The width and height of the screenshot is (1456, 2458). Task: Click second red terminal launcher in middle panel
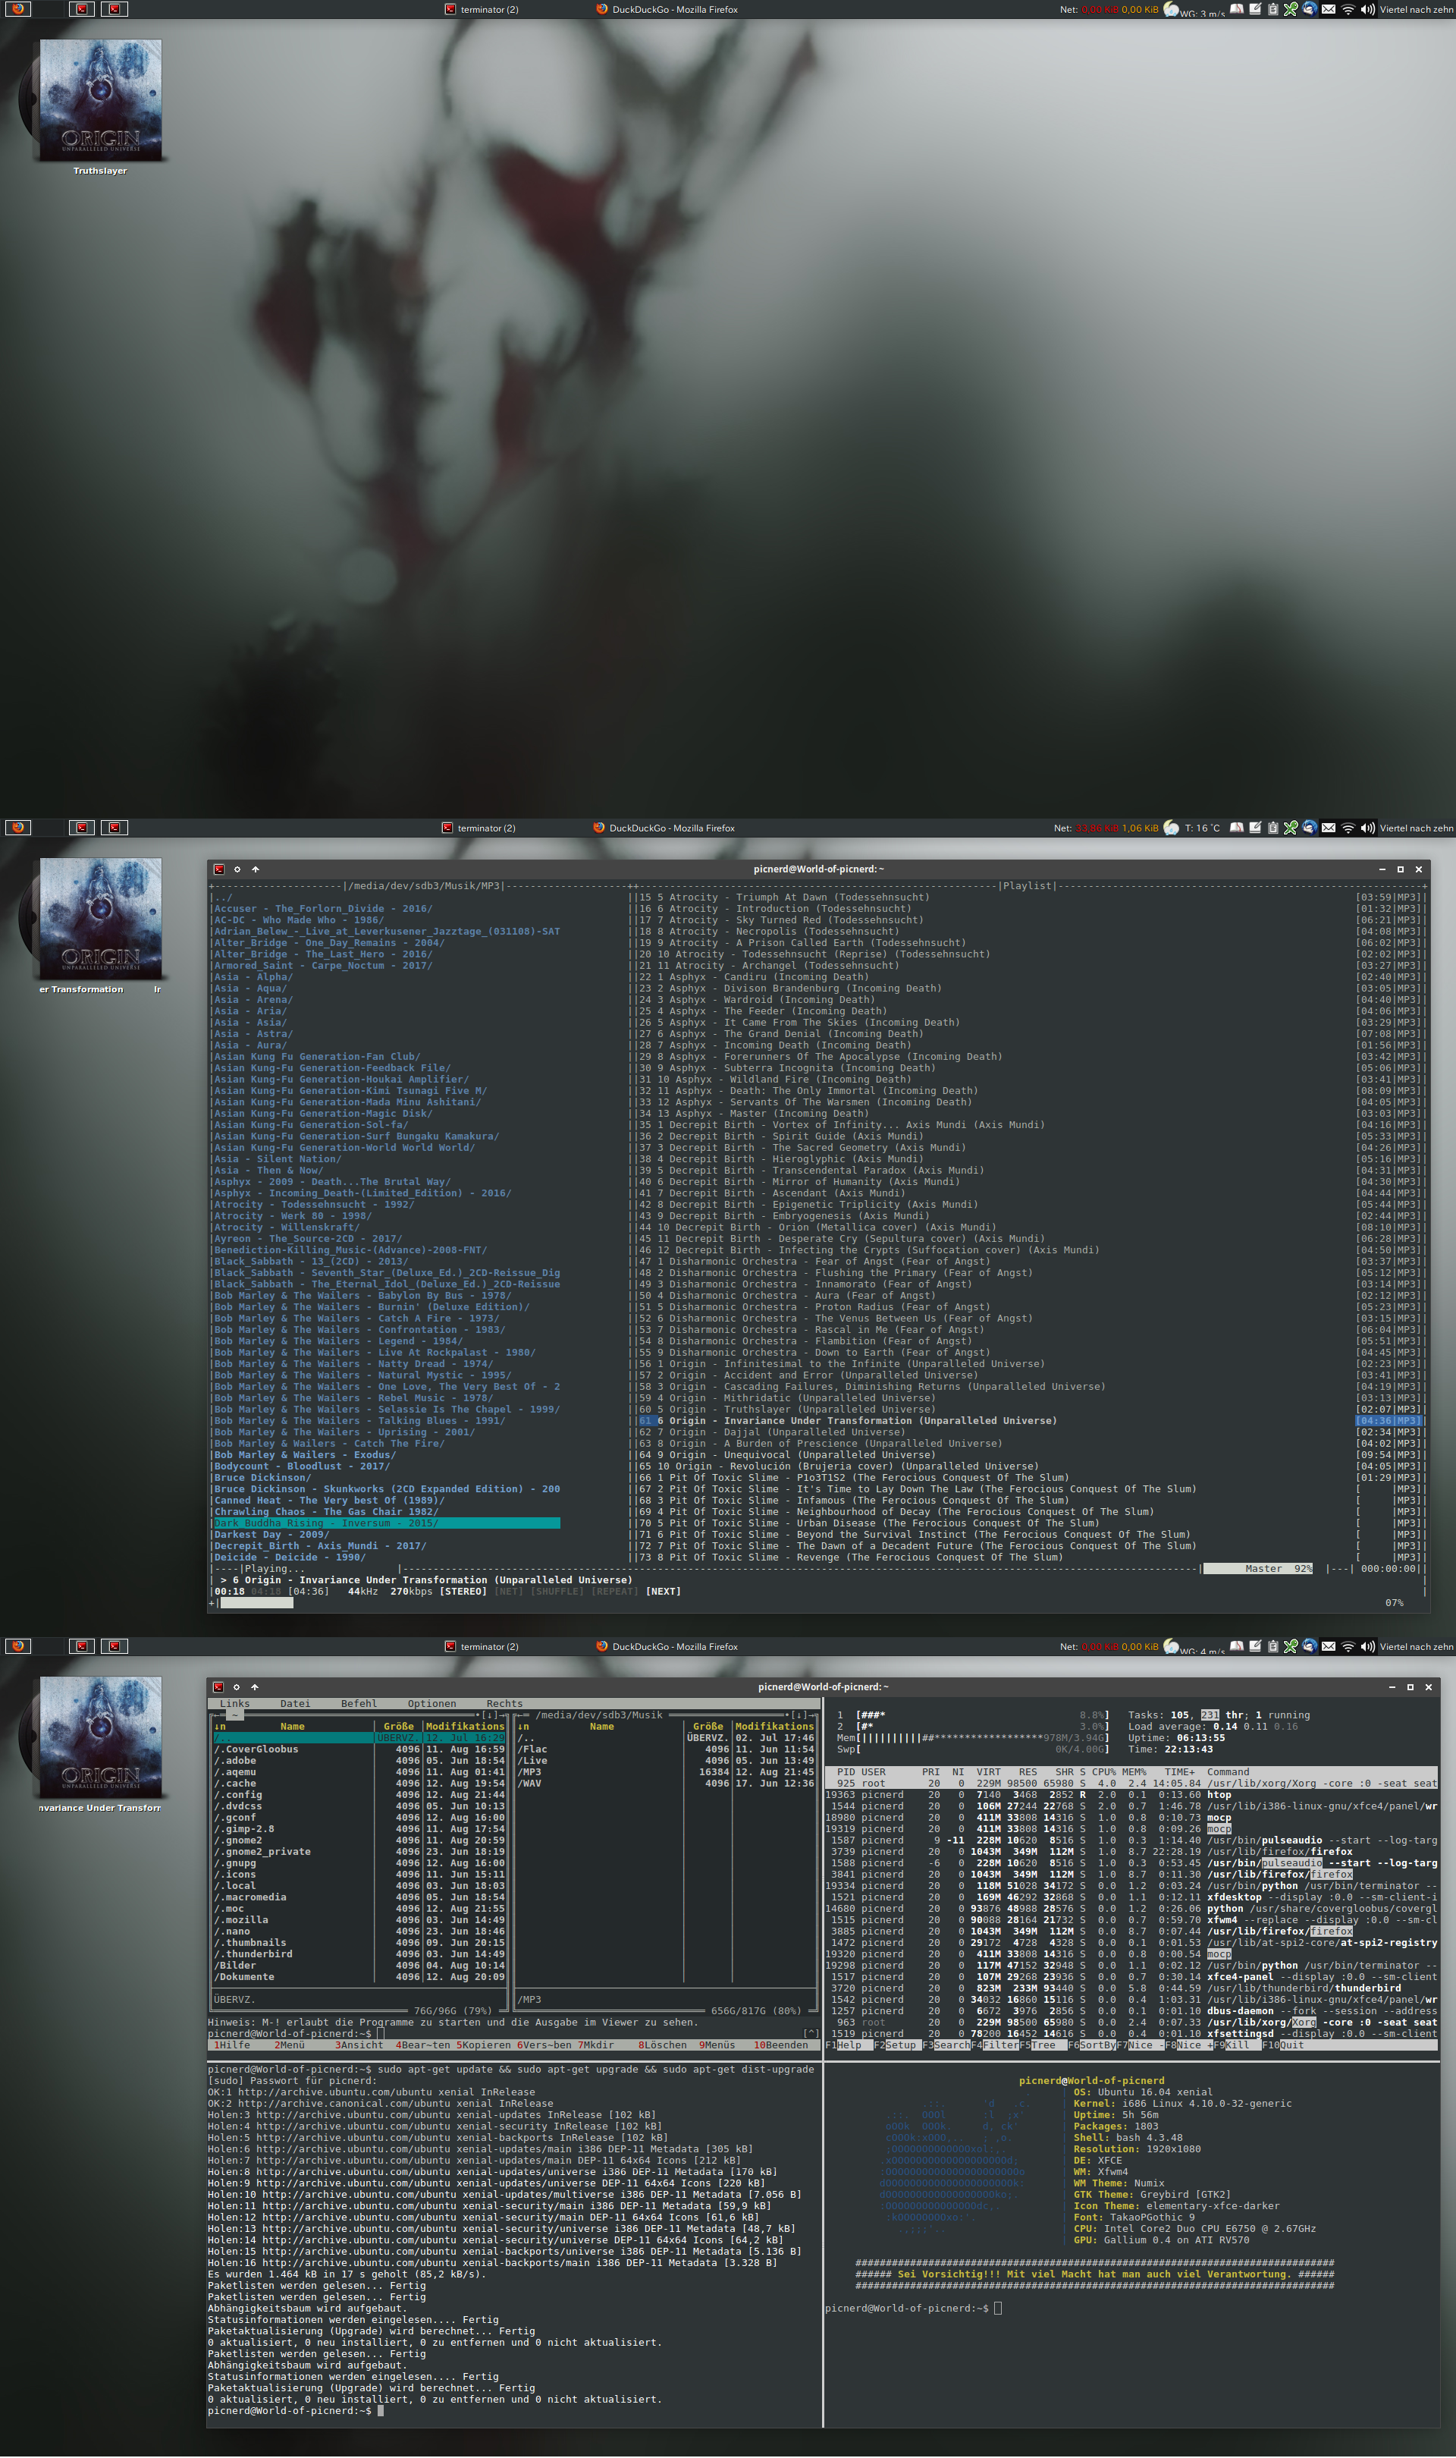click(115, 827)
